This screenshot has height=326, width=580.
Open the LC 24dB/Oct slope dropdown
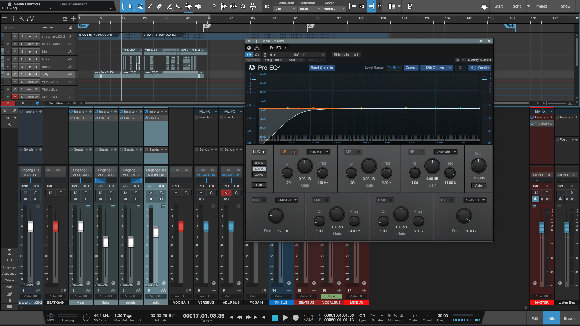(x=287, y=200)
